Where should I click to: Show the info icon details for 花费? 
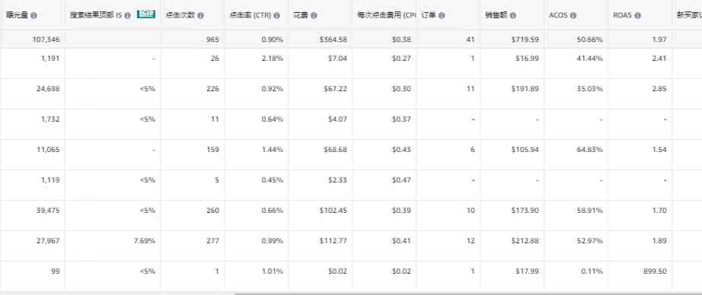click(314, 16)
